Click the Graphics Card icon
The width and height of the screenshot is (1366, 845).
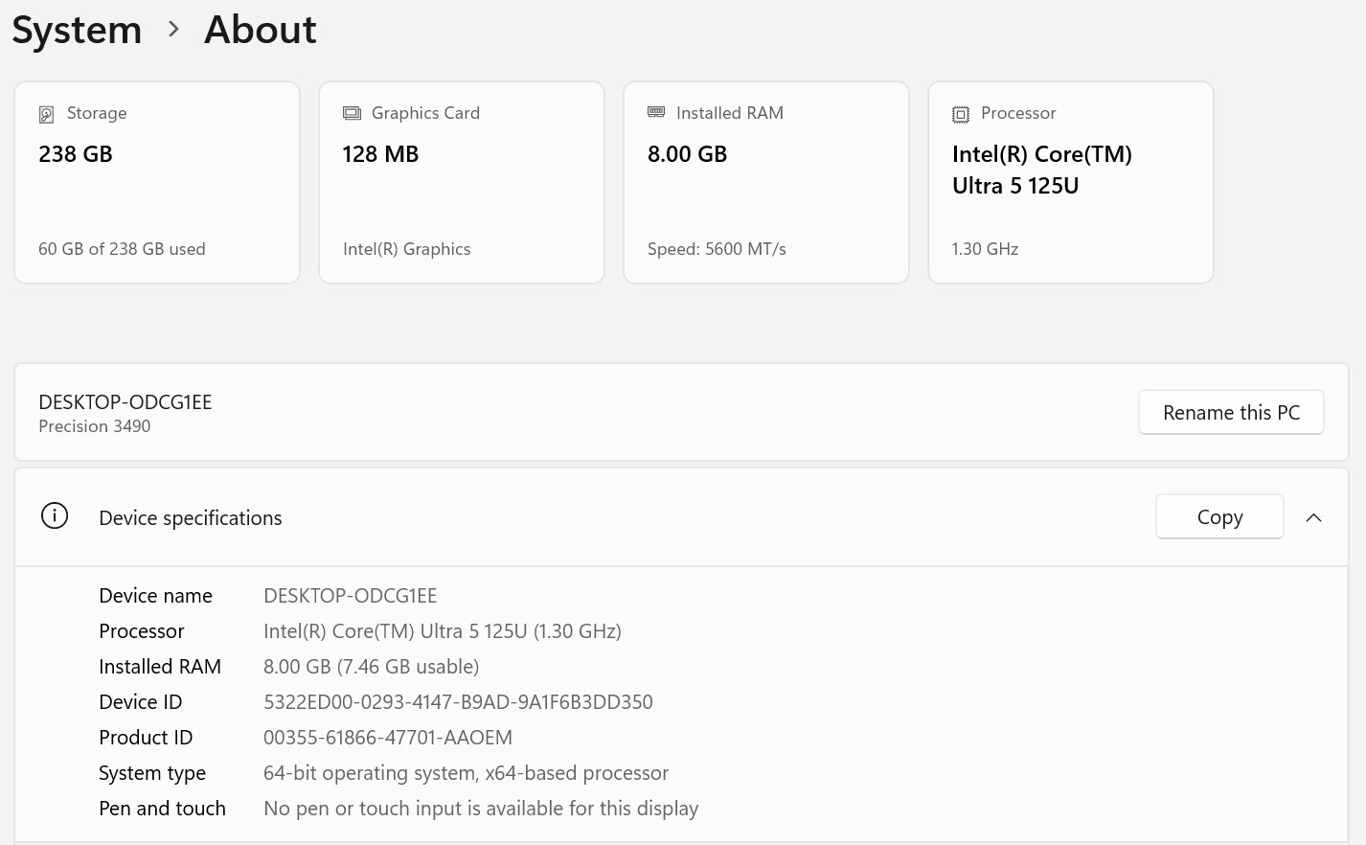tap(352, 113)
